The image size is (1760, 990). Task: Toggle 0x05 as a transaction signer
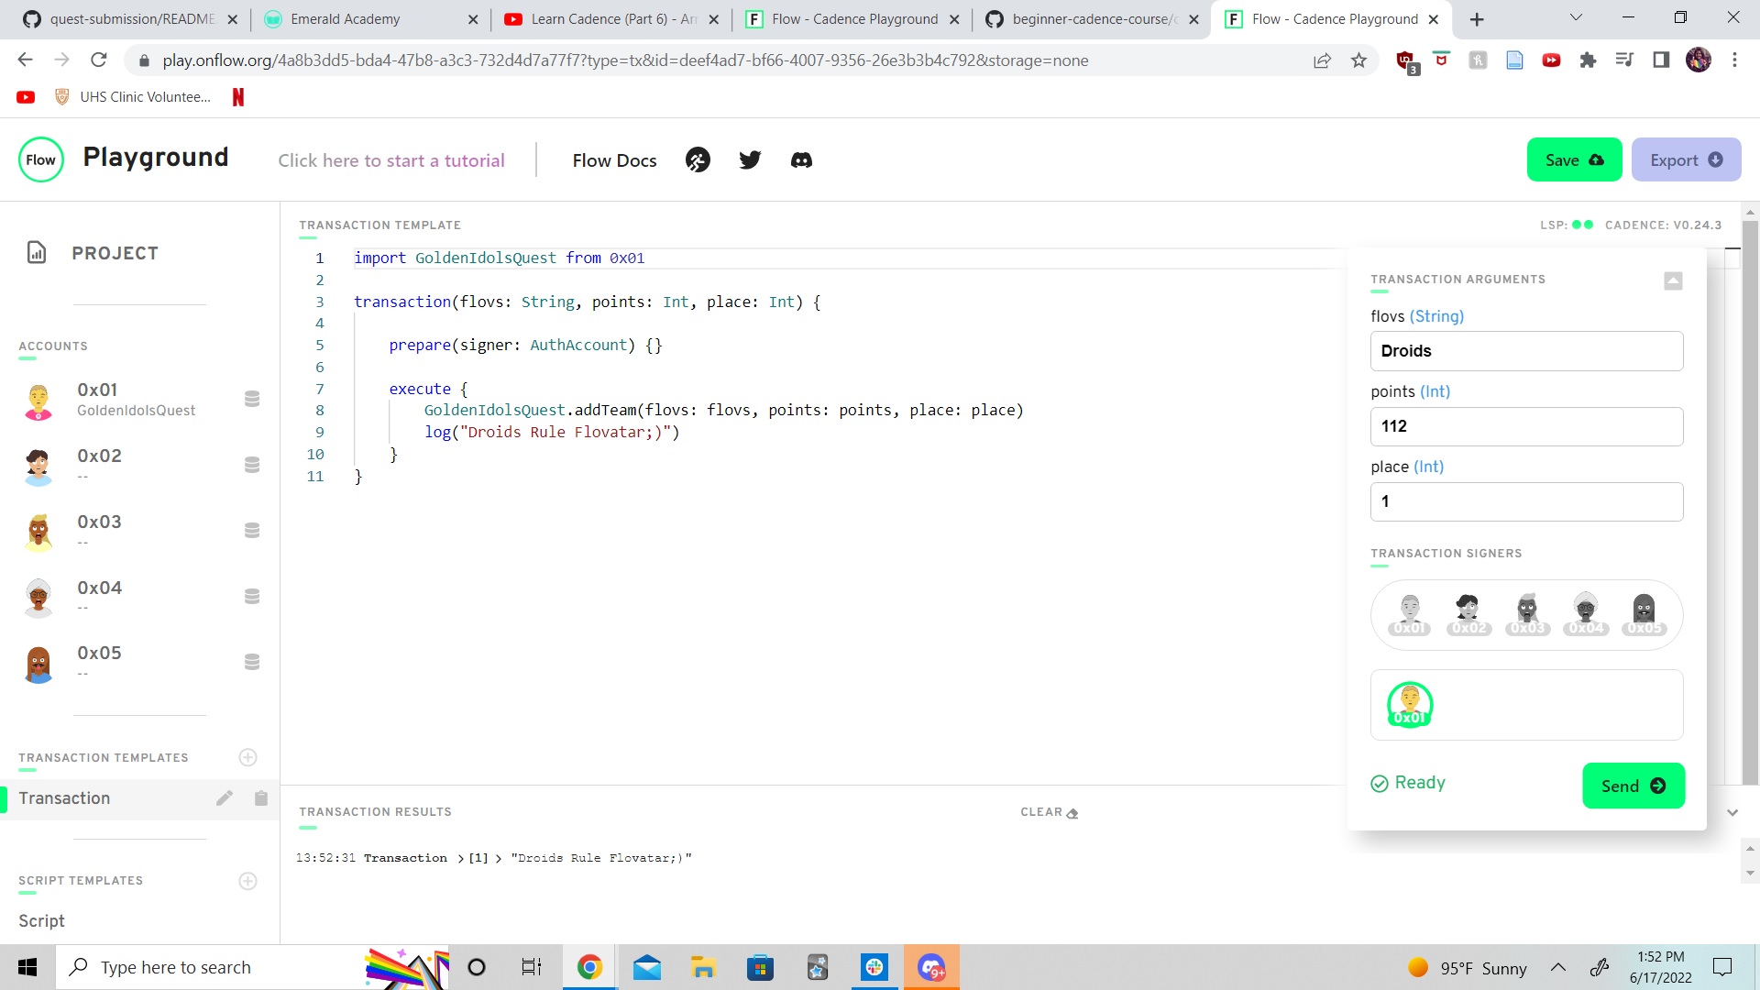click(x=1643, y=612)
